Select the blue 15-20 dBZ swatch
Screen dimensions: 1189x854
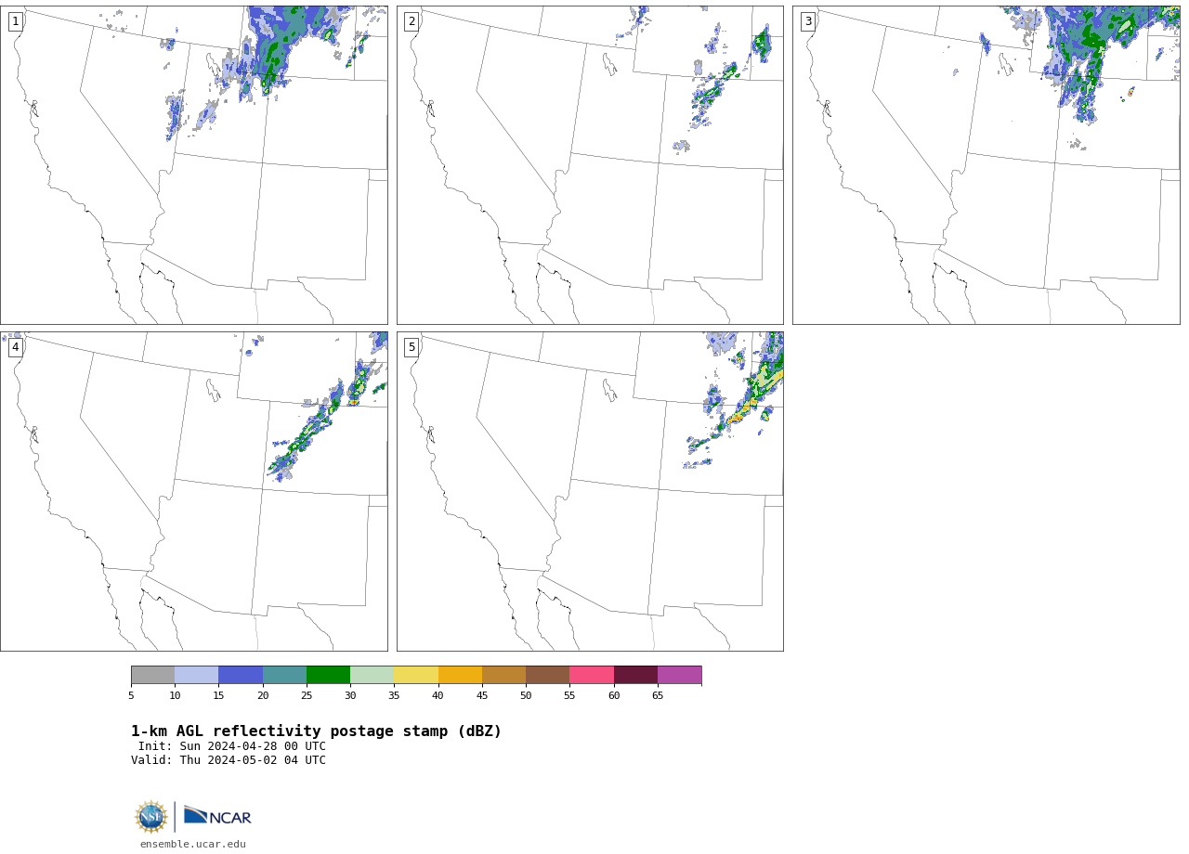pyautogui.click(x=241, y=675)
